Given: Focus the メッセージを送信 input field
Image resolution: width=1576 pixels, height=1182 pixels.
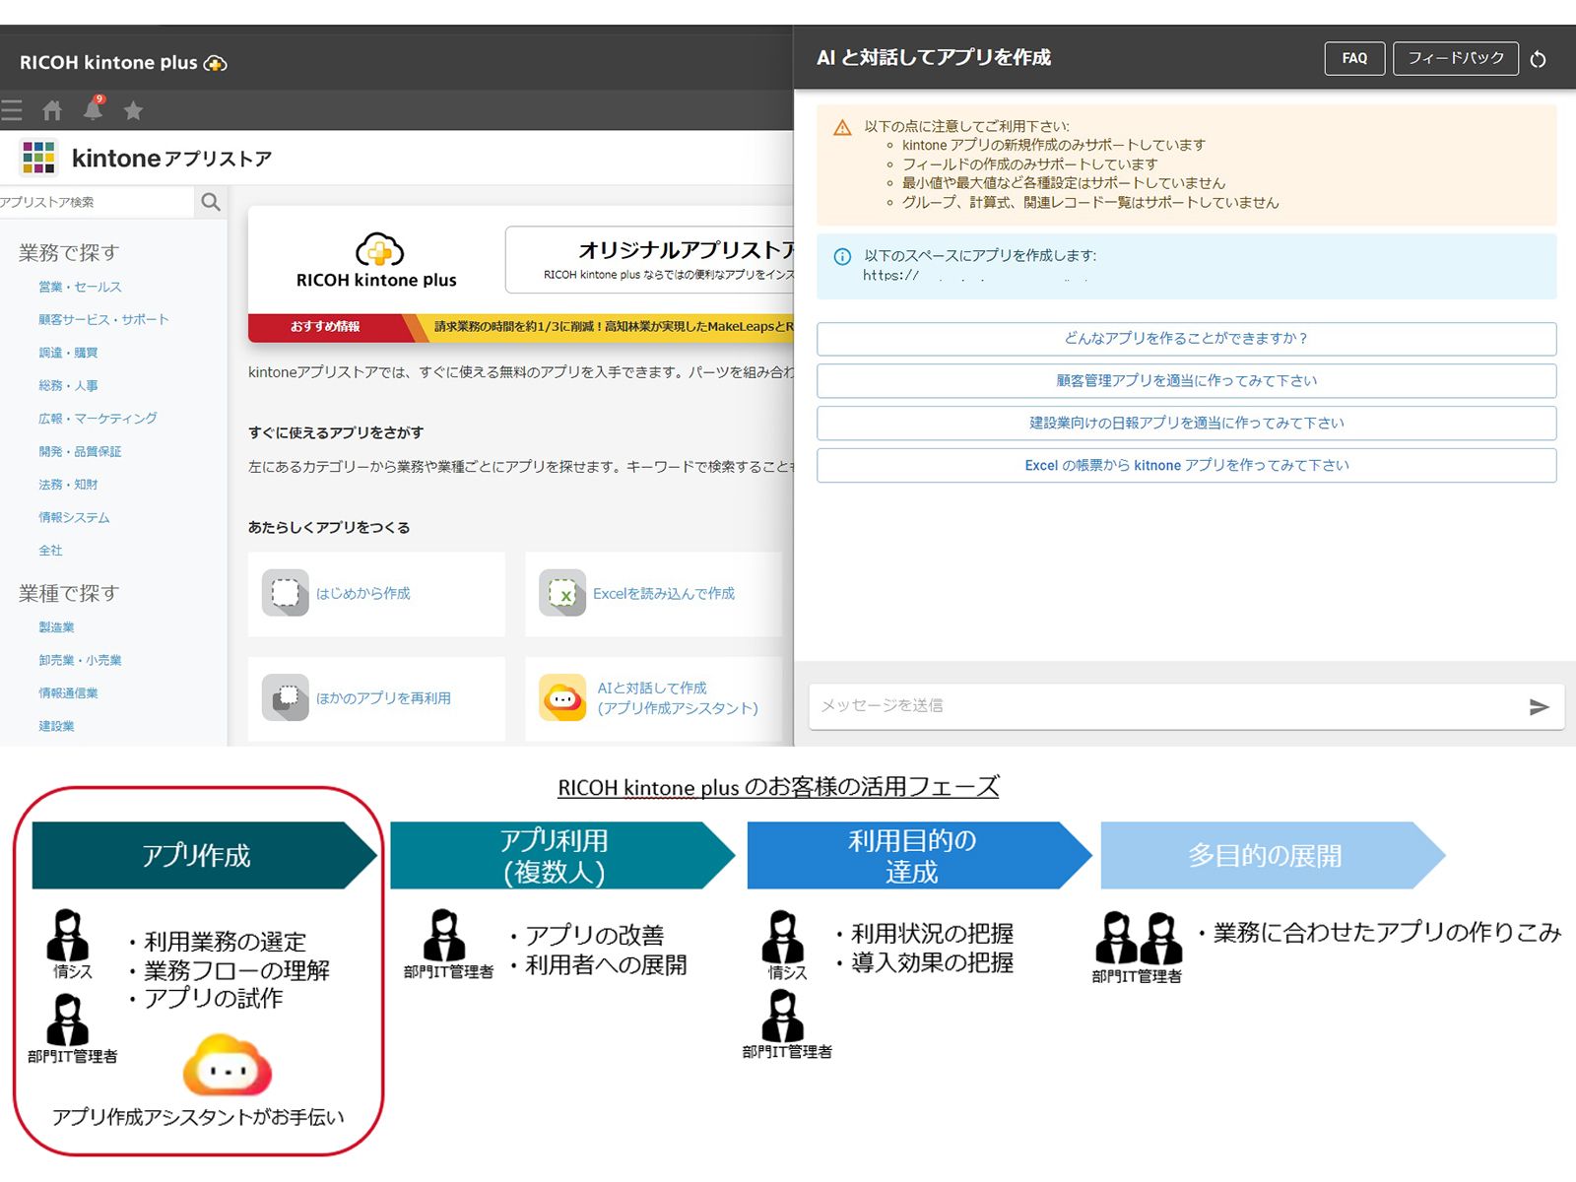Looking at the screenshot, I should (1162, 706).
